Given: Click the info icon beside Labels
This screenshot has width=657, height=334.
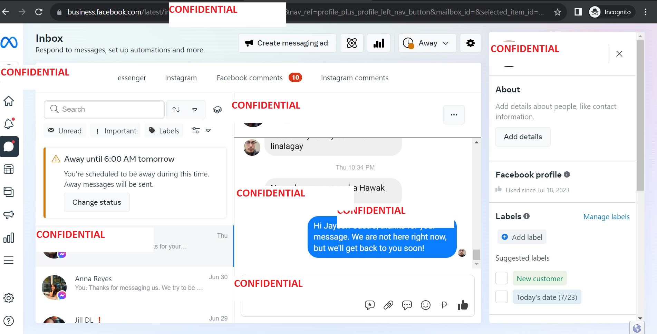Looking at the screenshot, I should pyautogui.click(x=526, y=216).
